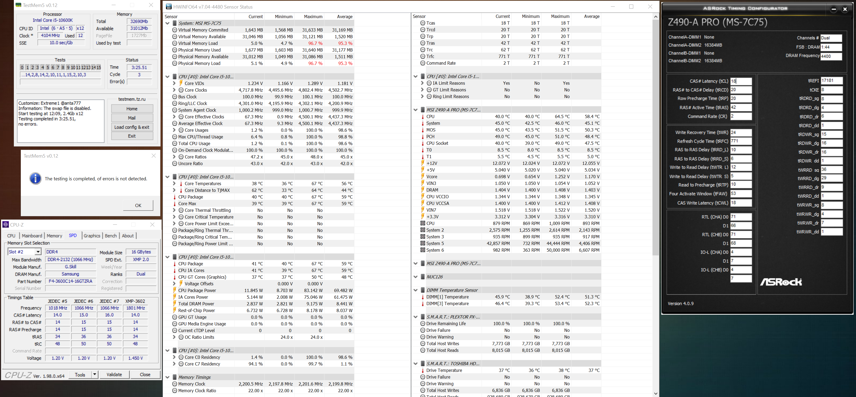The width and height of the screenshot is (856, 397).
Task: Click the CPU Package Power lightning icon
Action: pyautogui.click(x=174, y=290)
